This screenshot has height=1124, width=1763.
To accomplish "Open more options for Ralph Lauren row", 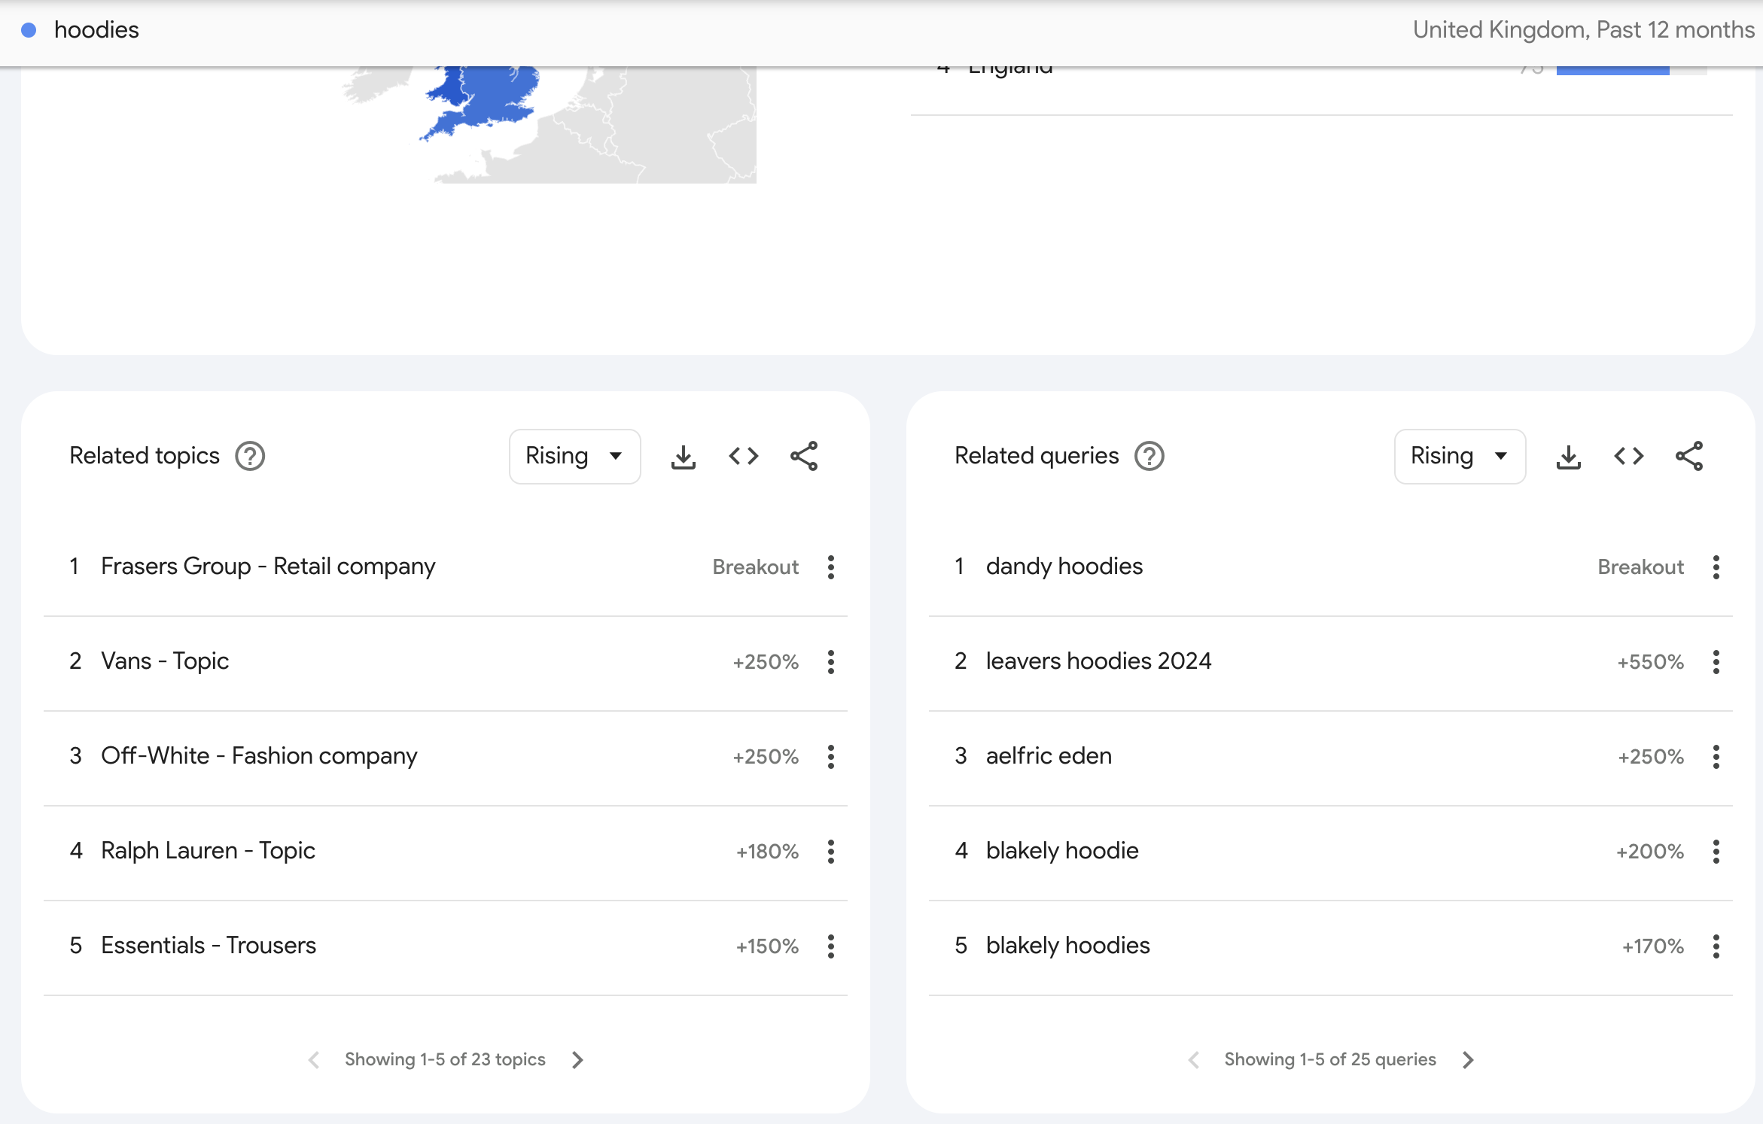I will tap(831, 852).
